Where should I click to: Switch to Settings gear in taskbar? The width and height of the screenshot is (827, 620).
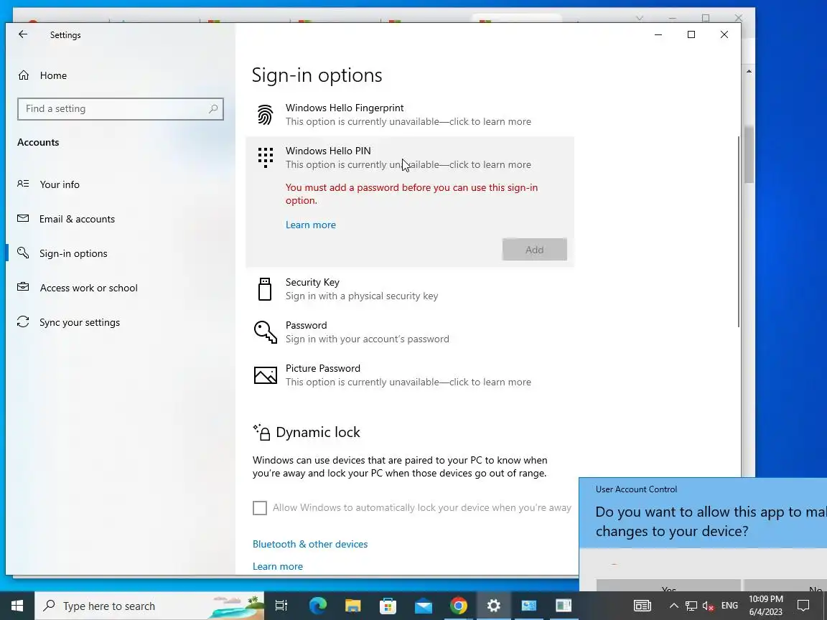(494, 606)
